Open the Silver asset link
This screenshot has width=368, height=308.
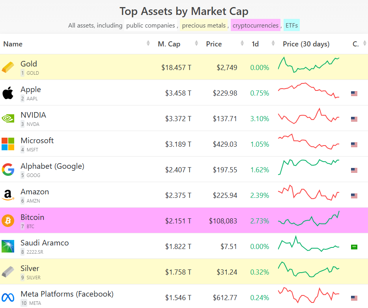pyautogui.click(x=30, y=268)
